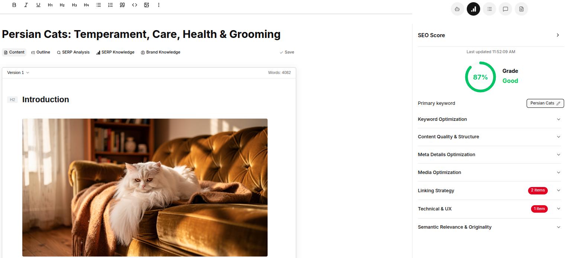
Task: Open the AI robot assistant panel
Action: coord(457,9)
